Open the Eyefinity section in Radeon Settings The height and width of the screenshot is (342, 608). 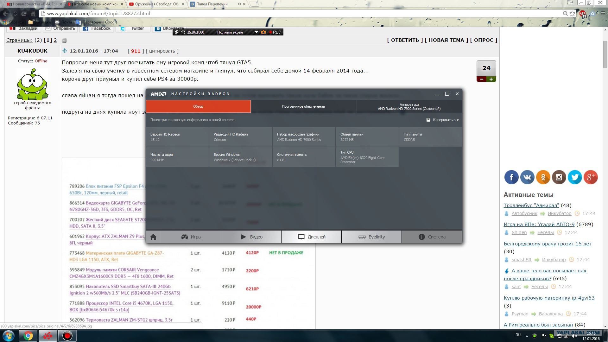372,237
